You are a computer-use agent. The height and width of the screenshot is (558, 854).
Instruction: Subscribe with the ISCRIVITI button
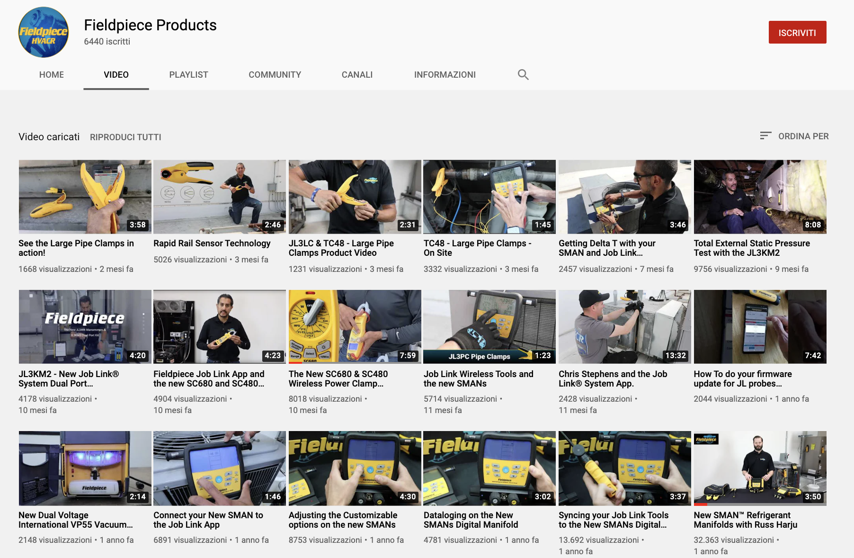pos(797,32)
